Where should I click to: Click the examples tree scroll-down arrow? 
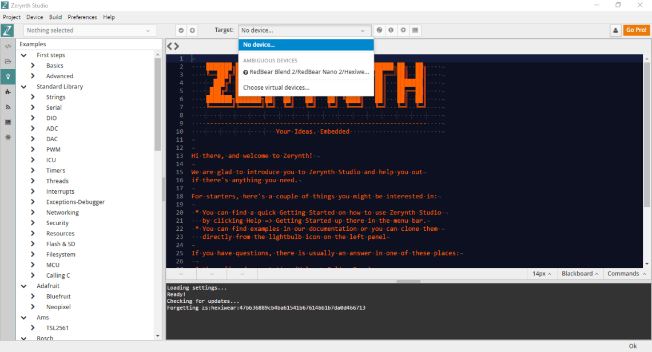coord(158,336)
